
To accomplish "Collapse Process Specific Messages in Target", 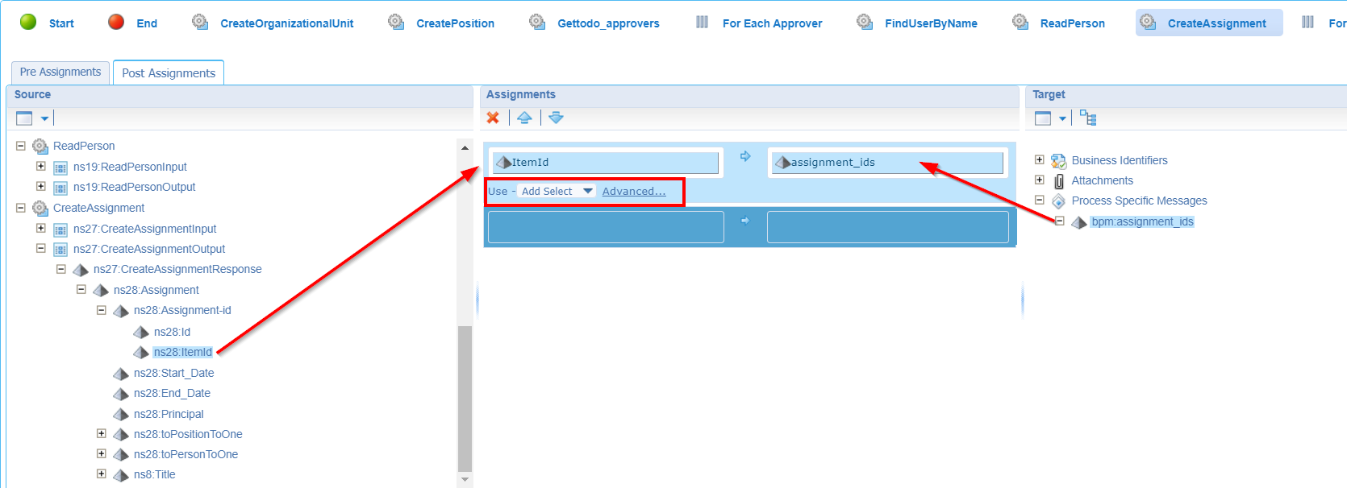I will click(1040, 200).
